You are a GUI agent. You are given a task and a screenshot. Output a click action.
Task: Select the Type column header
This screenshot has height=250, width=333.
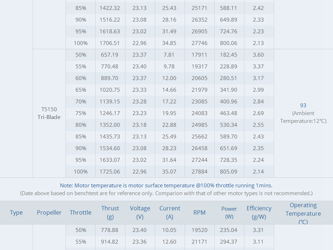pyautogui.click(x=16, y=213)
